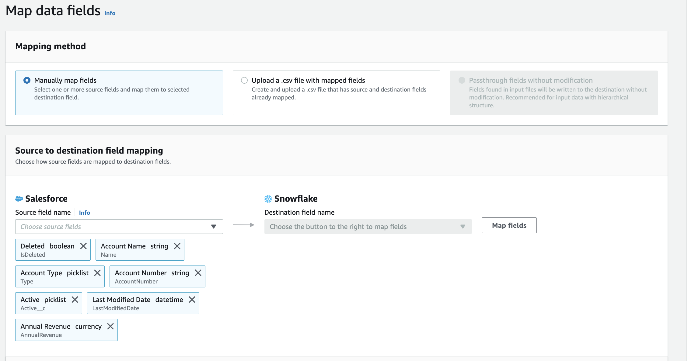Remove the Account Type picklist chip

pyautogui.click(x=97, y=273)
